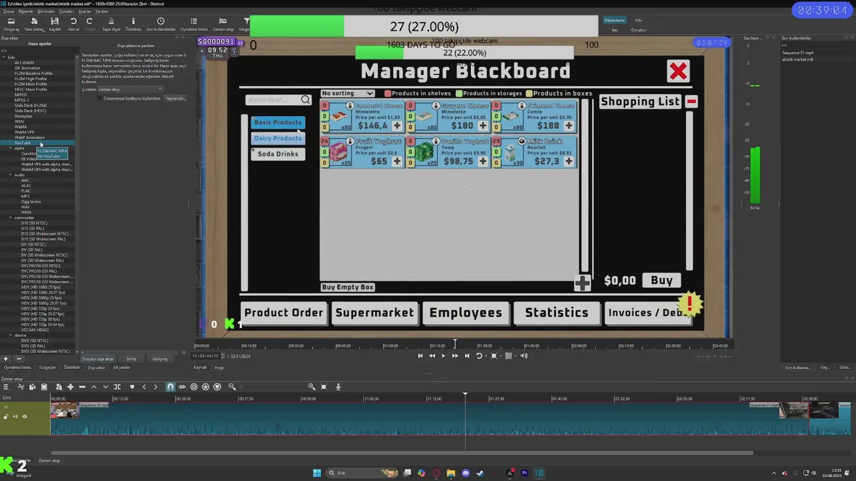The width and height of the screenshot is (856, 481).
Task: Toggle timeline snapping magnet button
Action: (171, 387)
